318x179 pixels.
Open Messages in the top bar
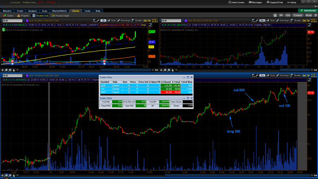pyautogui.click(x=255, y=2)
